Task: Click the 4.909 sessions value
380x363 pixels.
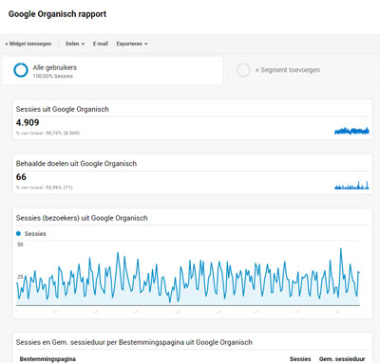Action: point(28,122)
